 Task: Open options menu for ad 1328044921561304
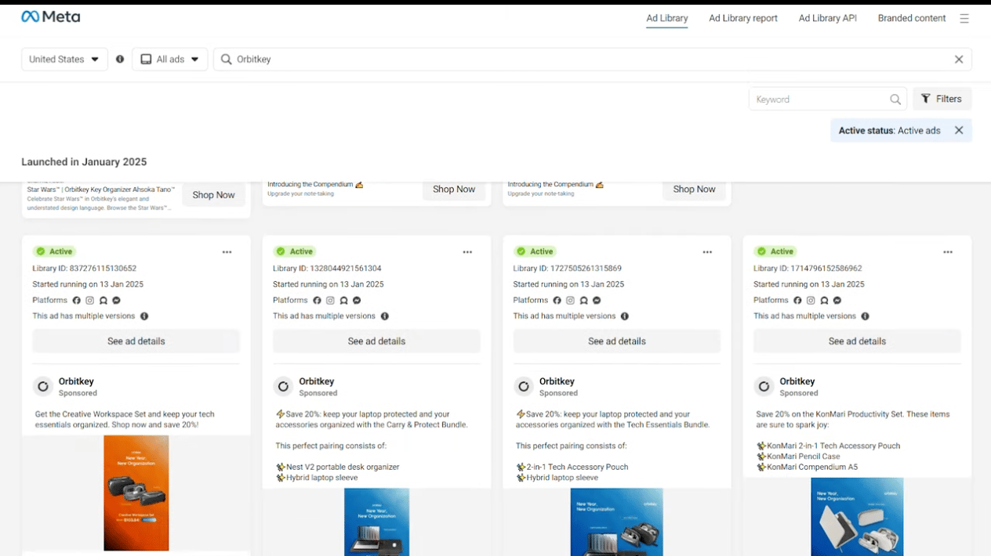(x=467, y=252)
